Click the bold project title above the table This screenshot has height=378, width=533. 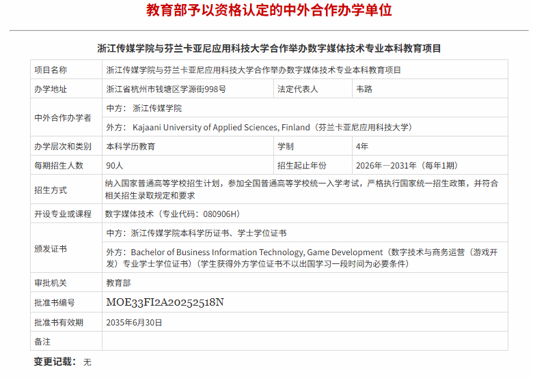click(x=269, y=48)
